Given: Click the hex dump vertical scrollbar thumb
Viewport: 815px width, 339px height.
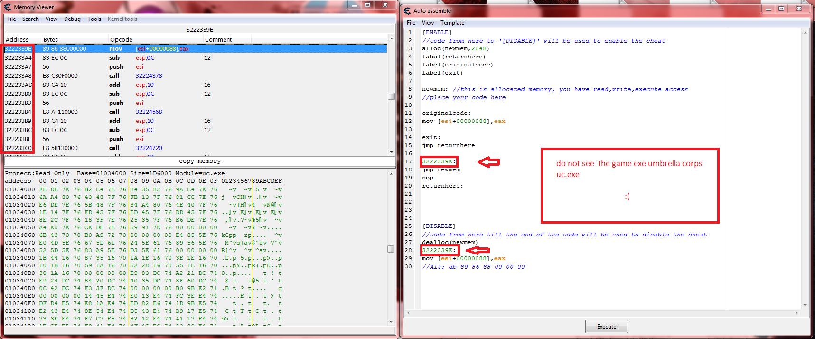Looking at the screenshot, I should click(x=392, y=249).
